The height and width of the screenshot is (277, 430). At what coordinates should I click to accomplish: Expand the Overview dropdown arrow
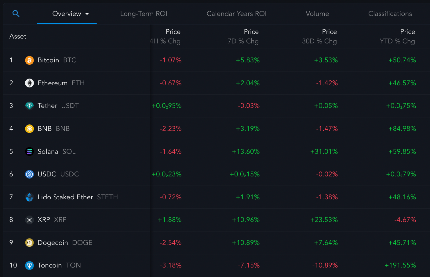(87, 14)
